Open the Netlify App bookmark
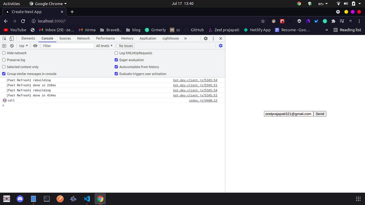365x205 pixels. pos(257,30)
